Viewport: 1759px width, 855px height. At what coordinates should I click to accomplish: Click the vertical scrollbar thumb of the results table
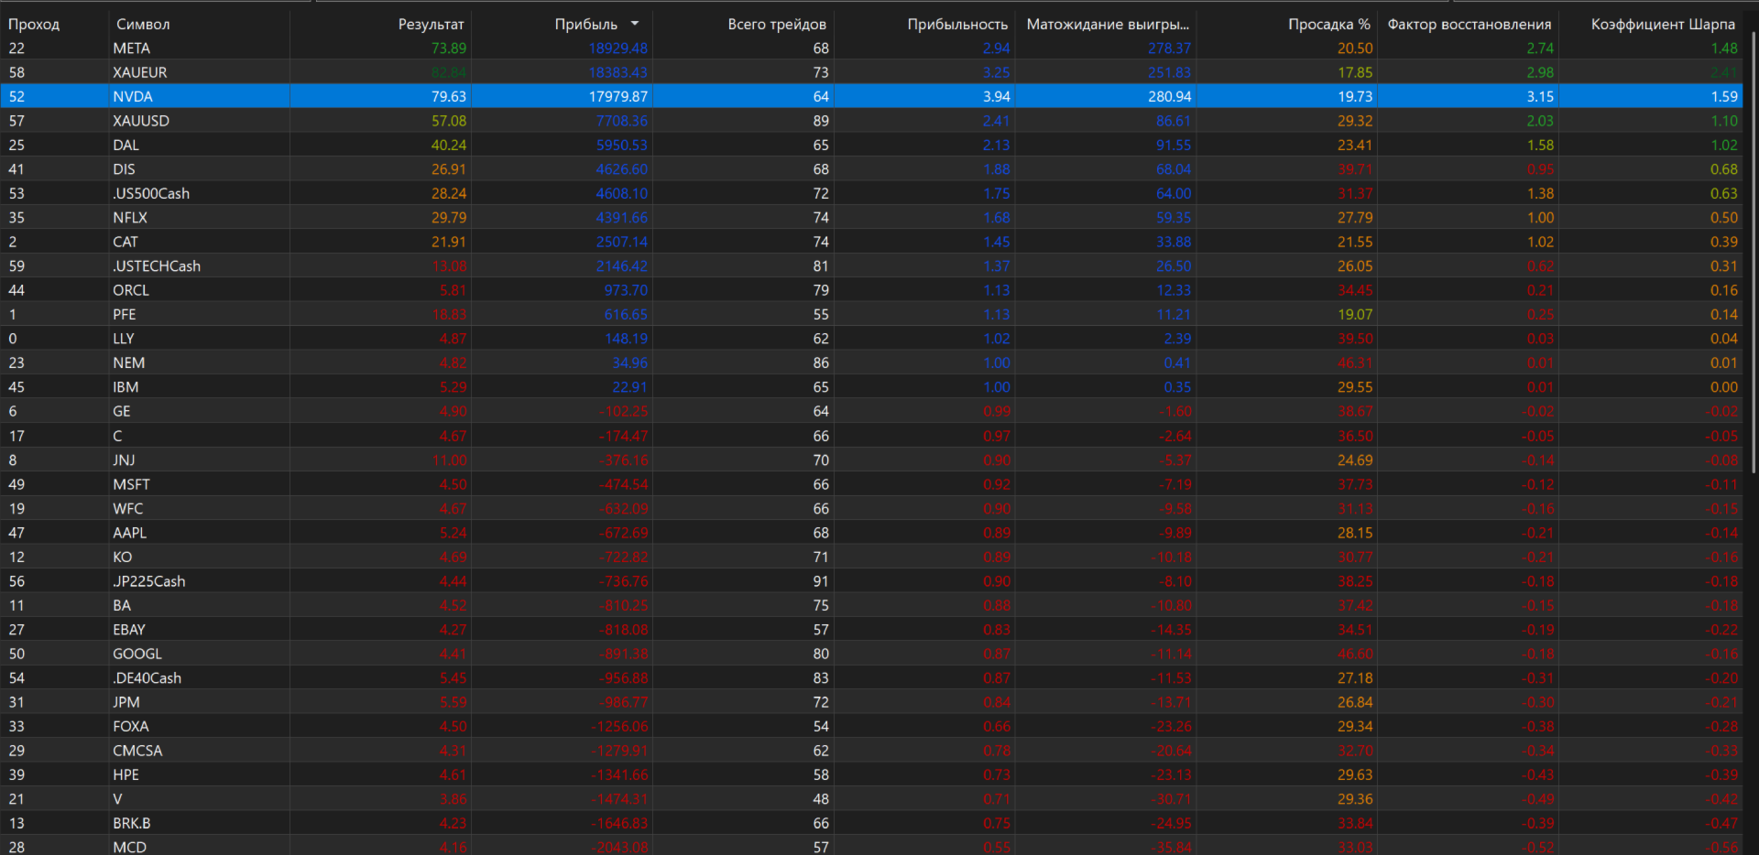pyautogui.click(x=1754, y=252)
